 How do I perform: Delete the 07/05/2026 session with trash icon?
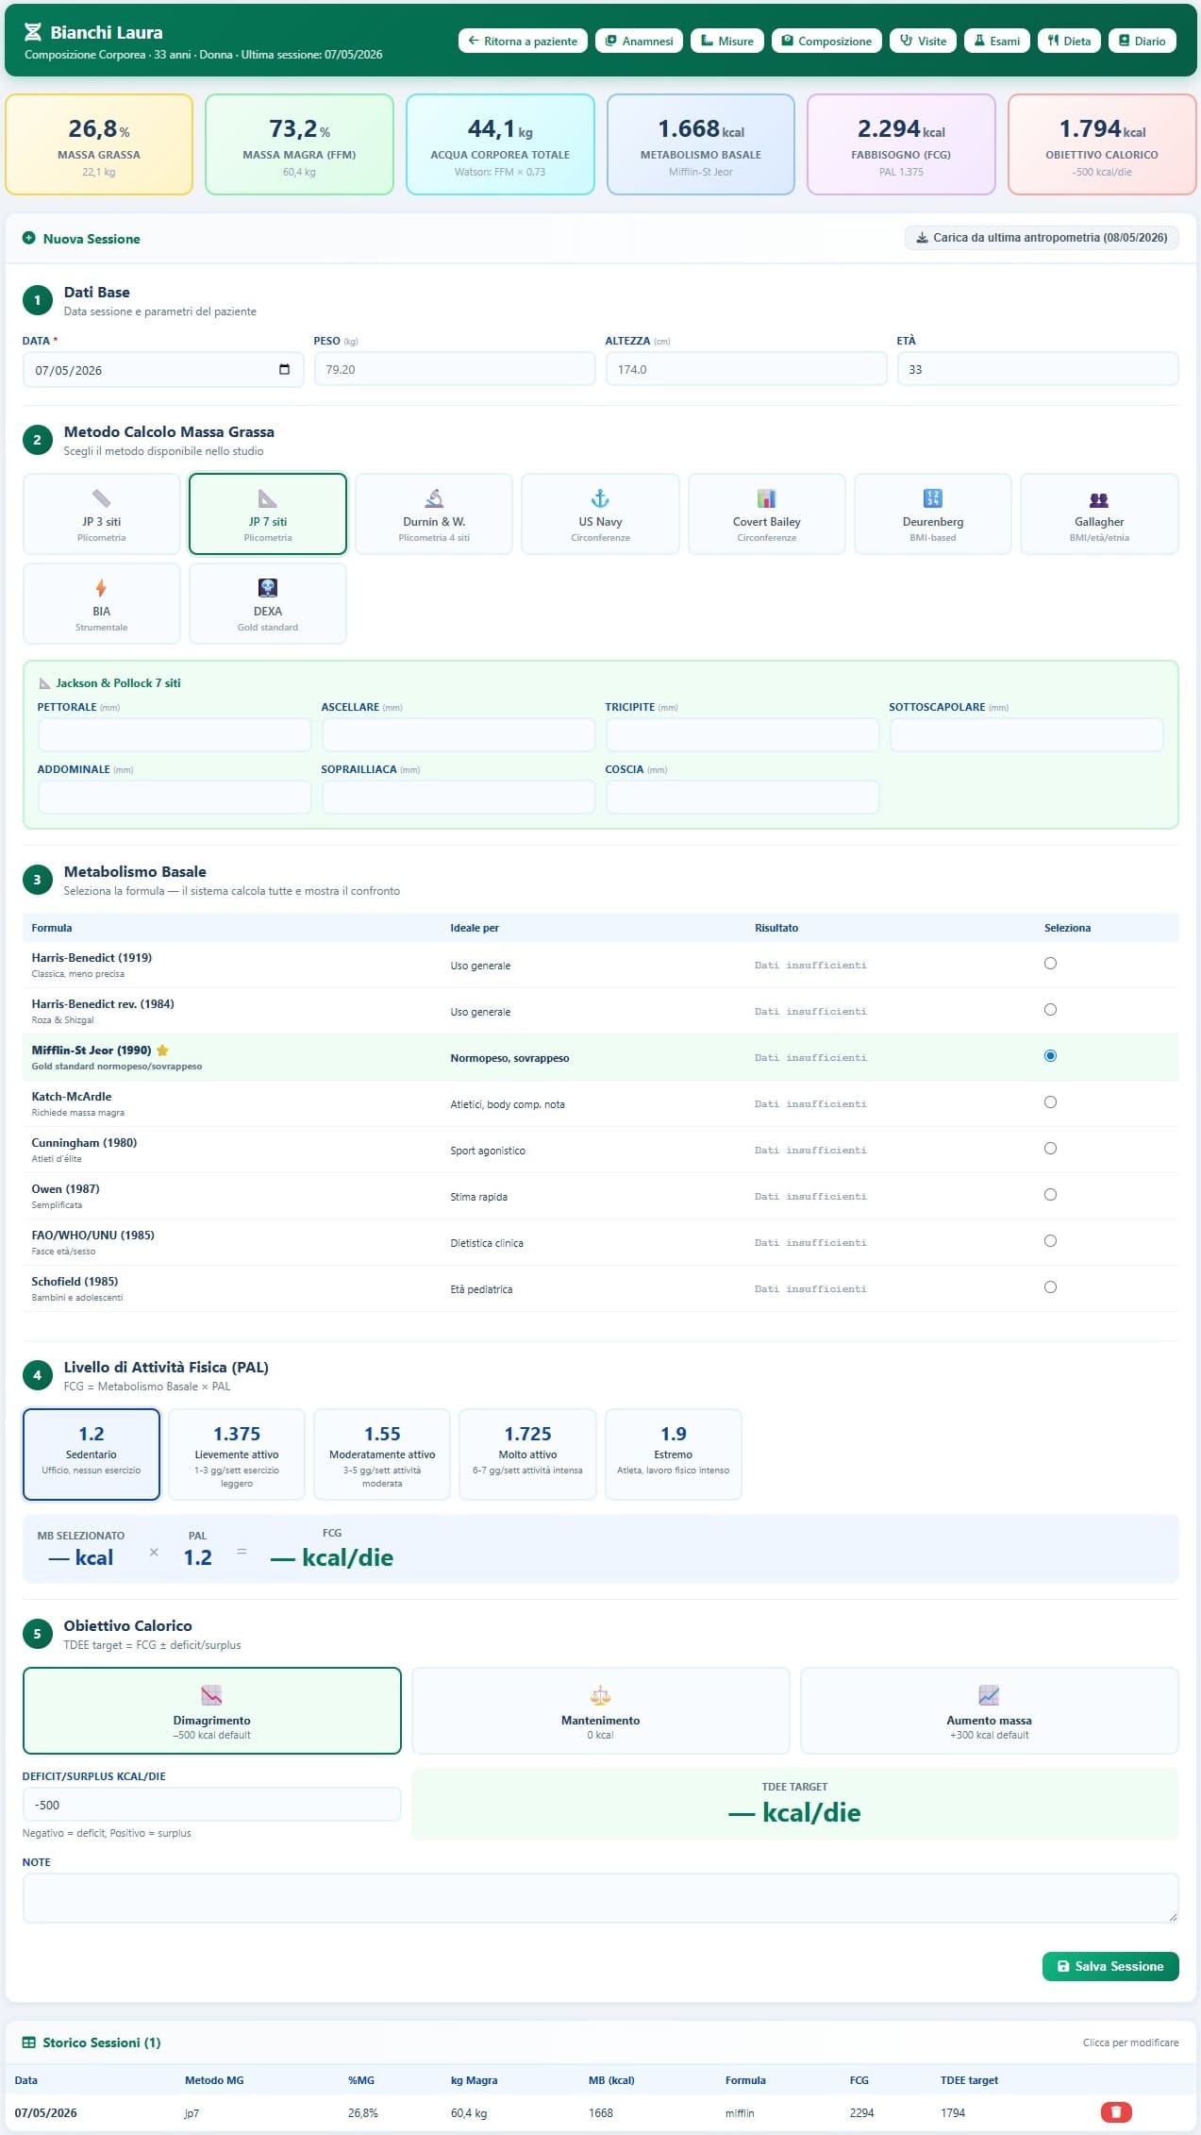[1116, 2112]
